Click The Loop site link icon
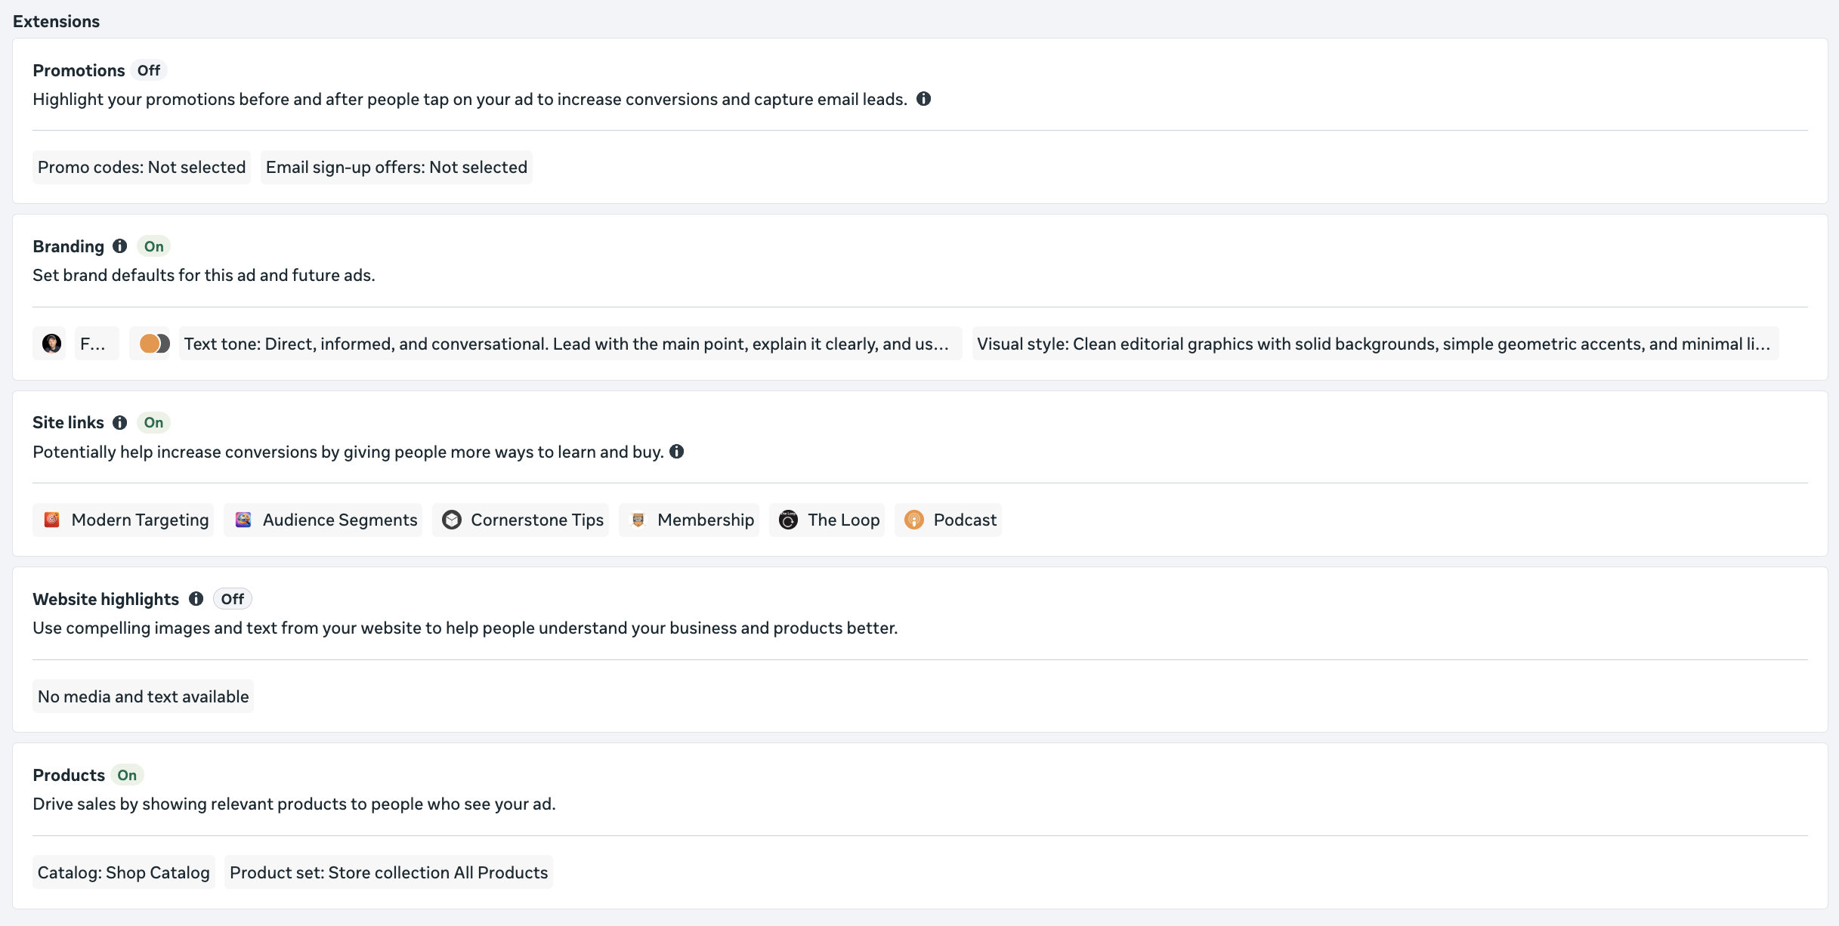 (788, 520)
